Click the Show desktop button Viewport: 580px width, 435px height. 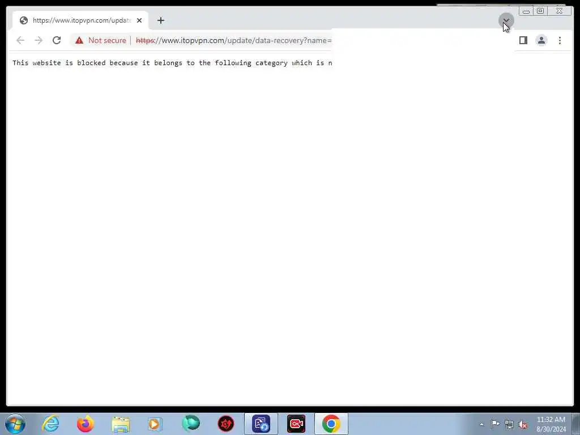(576, 424)
